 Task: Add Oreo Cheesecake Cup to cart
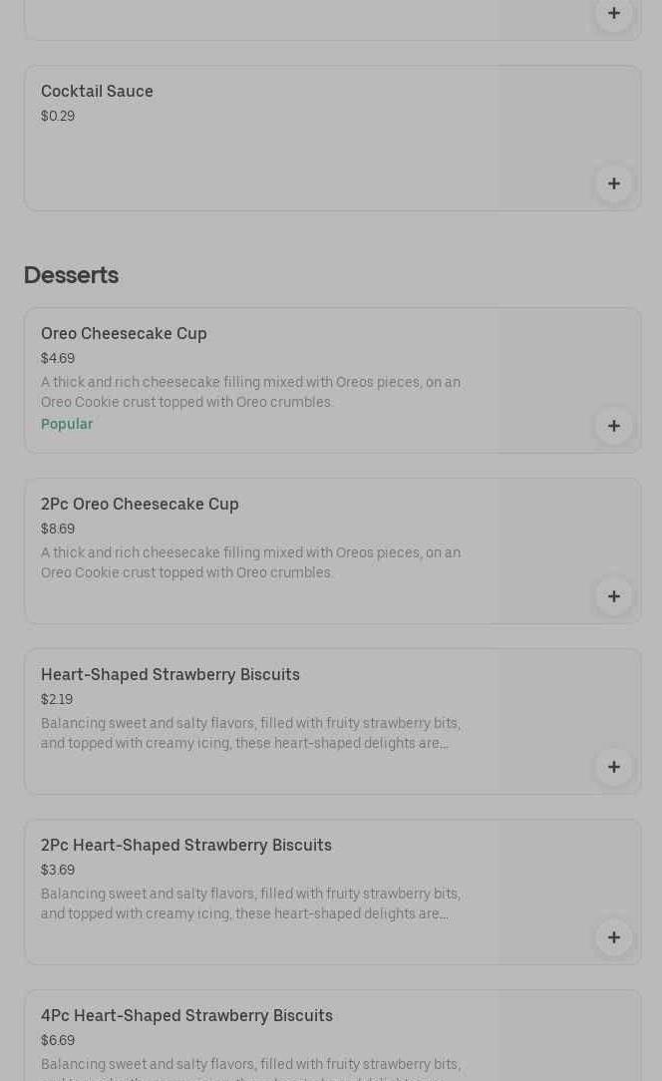point(613,426)
